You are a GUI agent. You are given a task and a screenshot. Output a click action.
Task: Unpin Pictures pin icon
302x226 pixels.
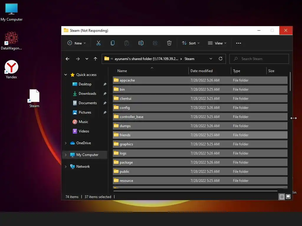[105, 112]
